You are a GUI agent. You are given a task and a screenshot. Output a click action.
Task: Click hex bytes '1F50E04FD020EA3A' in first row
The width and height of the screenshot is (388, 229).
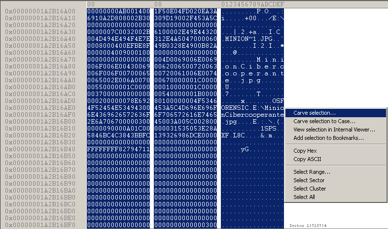185,11
